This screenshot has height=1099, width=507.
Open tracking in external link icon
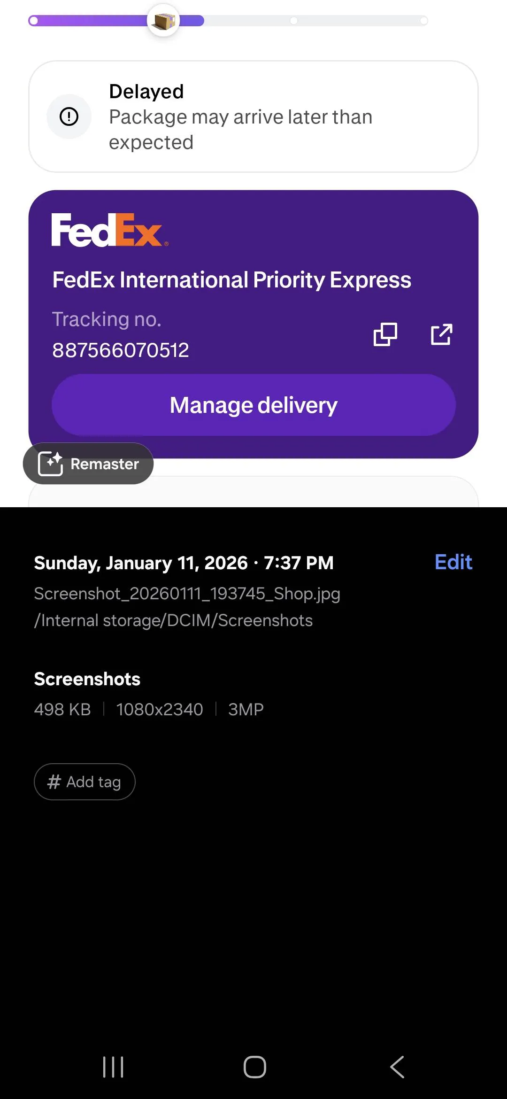click(x=441, y=334)
